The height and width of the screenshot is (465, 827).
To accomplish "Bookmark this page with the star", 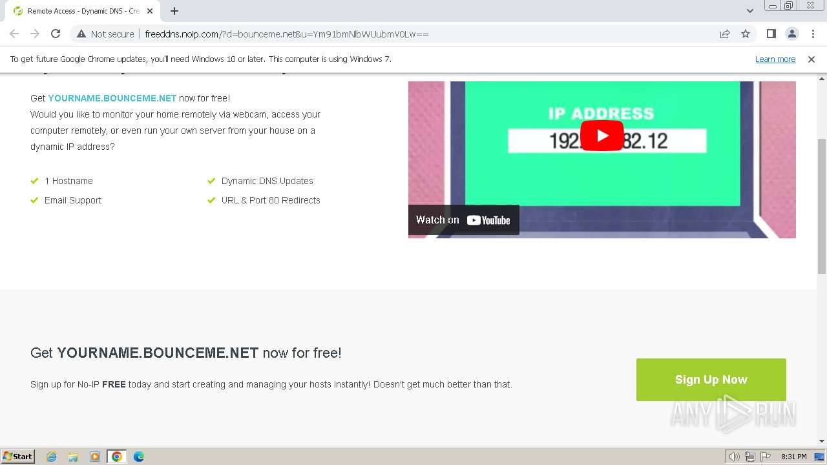I will coord(746,34).
